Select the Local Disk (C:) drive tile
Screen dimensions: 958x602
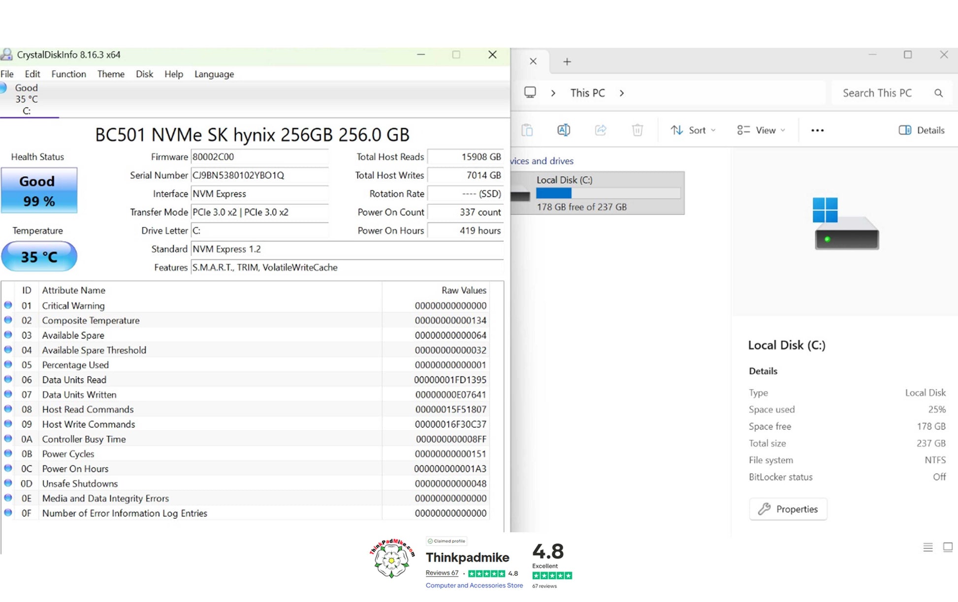click(598, 193)
